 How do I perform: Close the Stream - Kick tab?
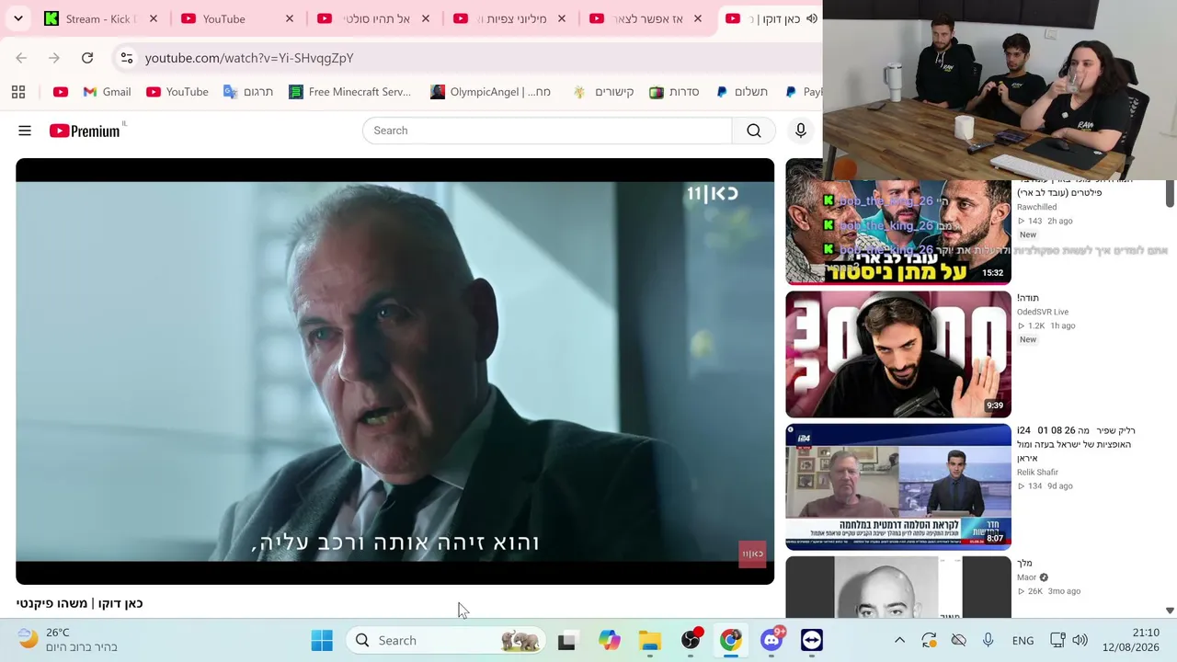click(x=154, y=18)
